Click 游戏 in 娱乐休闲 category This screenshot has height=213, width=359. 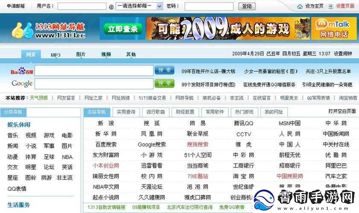tap(49, 135)
